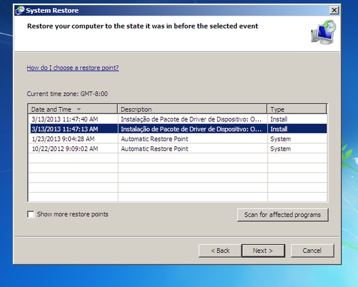The height and width of the screenshot is (287, 358).
Task: Go back with the '< Back' button
Action: [x=220, y=251]
